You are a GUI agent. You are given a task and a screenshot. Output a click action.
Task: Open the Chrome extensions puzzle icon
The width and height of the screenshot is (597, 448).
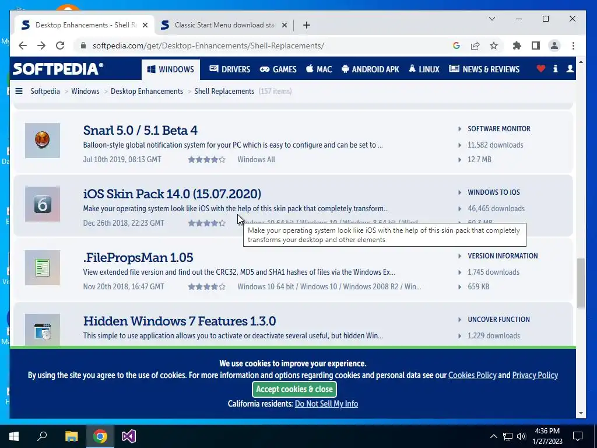517,45
